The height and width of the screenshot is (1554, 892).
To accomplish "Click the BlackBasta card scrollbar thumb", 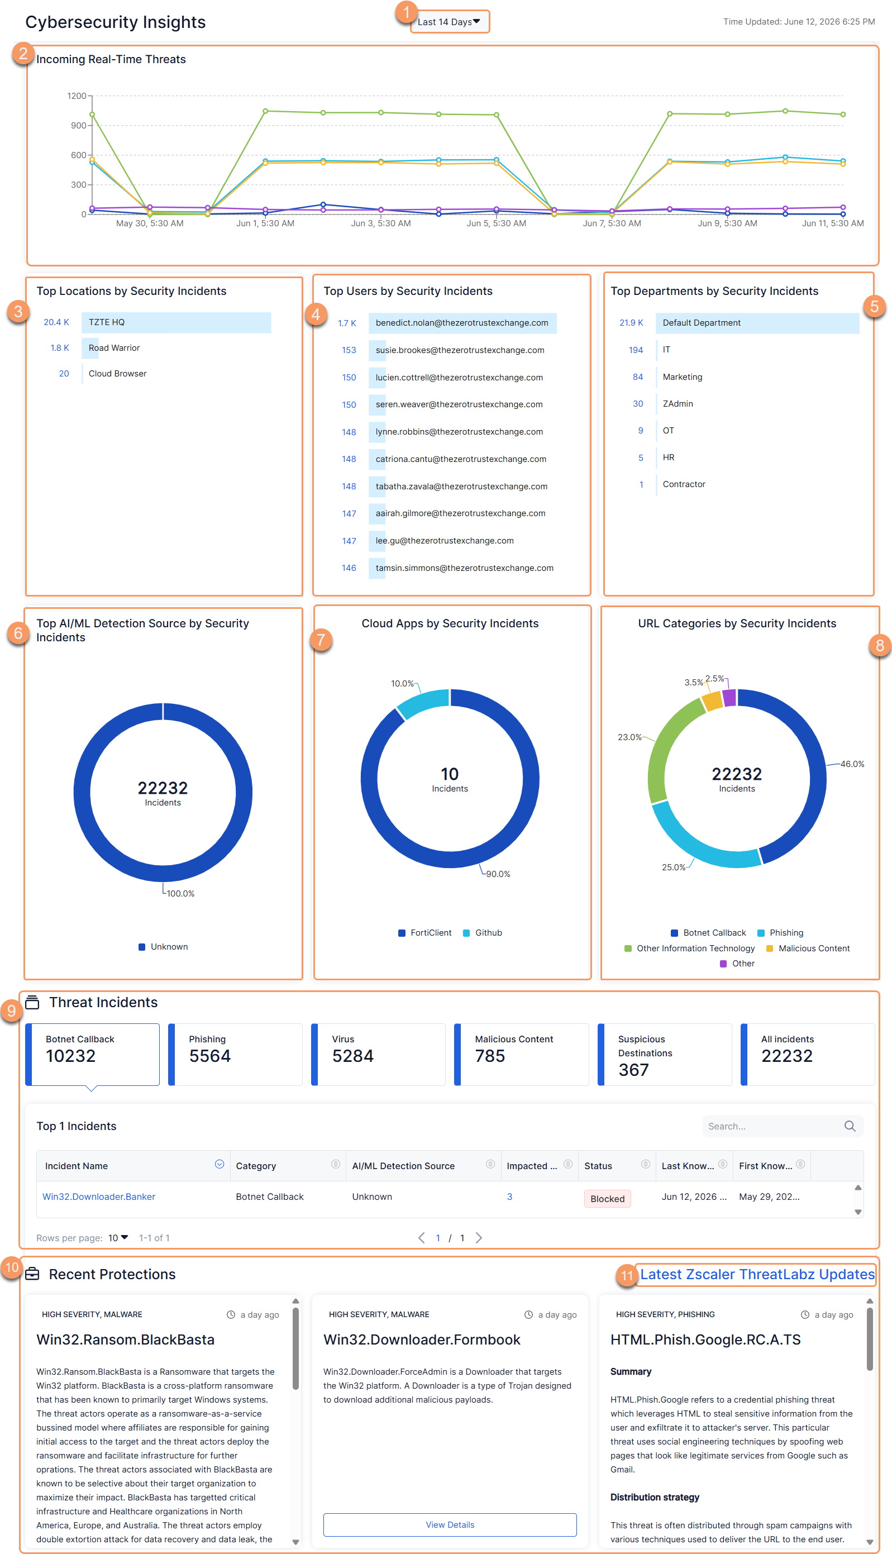I will coord(295,1348).
